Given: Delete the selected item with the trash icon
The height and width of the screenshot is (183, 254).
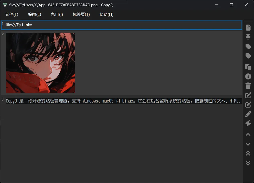Looking at the screenshot, I should tap(248, 86).
